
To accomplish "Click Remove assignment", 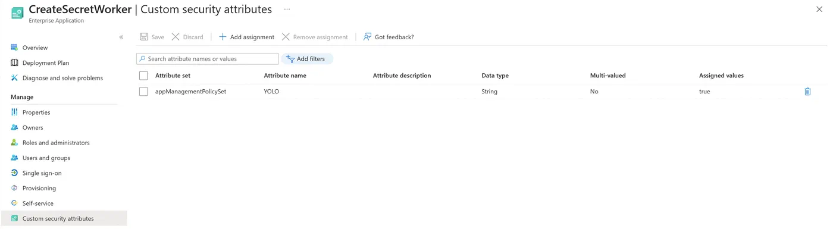I will click(x=315, y=37).
